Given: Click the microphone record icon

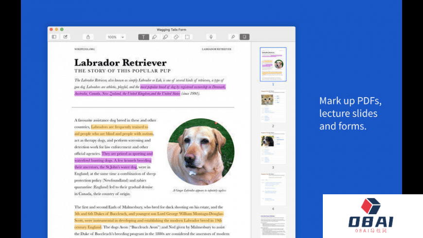Looking at the screenshot, I should [x=211, y=37].
